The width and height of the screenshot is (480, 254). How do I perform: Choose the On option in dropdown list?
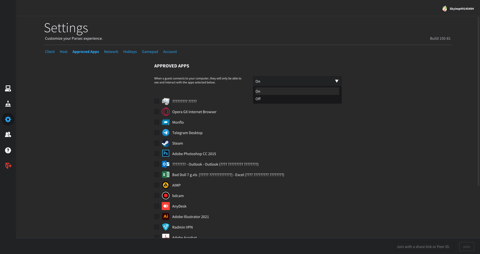click(297, 91)
